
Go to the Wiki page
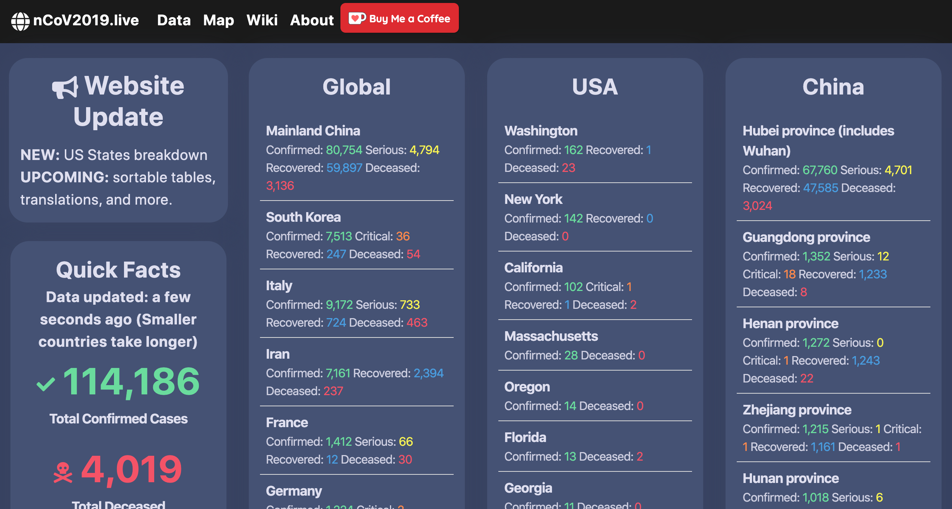click(262, 20)
